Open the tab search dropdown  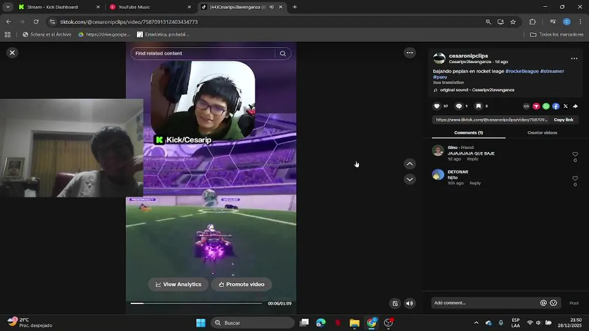pos(8,7)
